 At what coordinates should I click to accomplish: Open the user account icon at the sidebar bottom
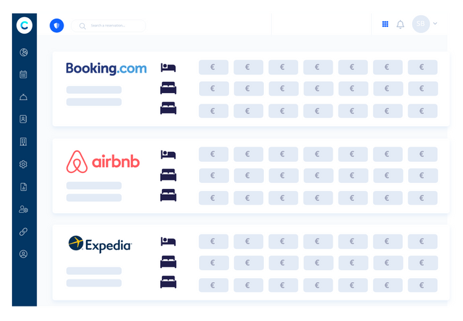(x=24, y=254)
